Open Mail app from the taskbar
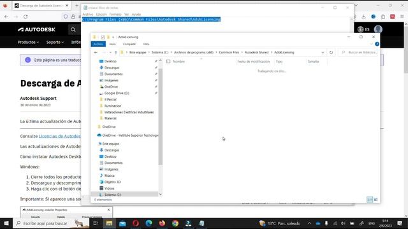Screen dimensions: 408x229 tap(122, 223)
